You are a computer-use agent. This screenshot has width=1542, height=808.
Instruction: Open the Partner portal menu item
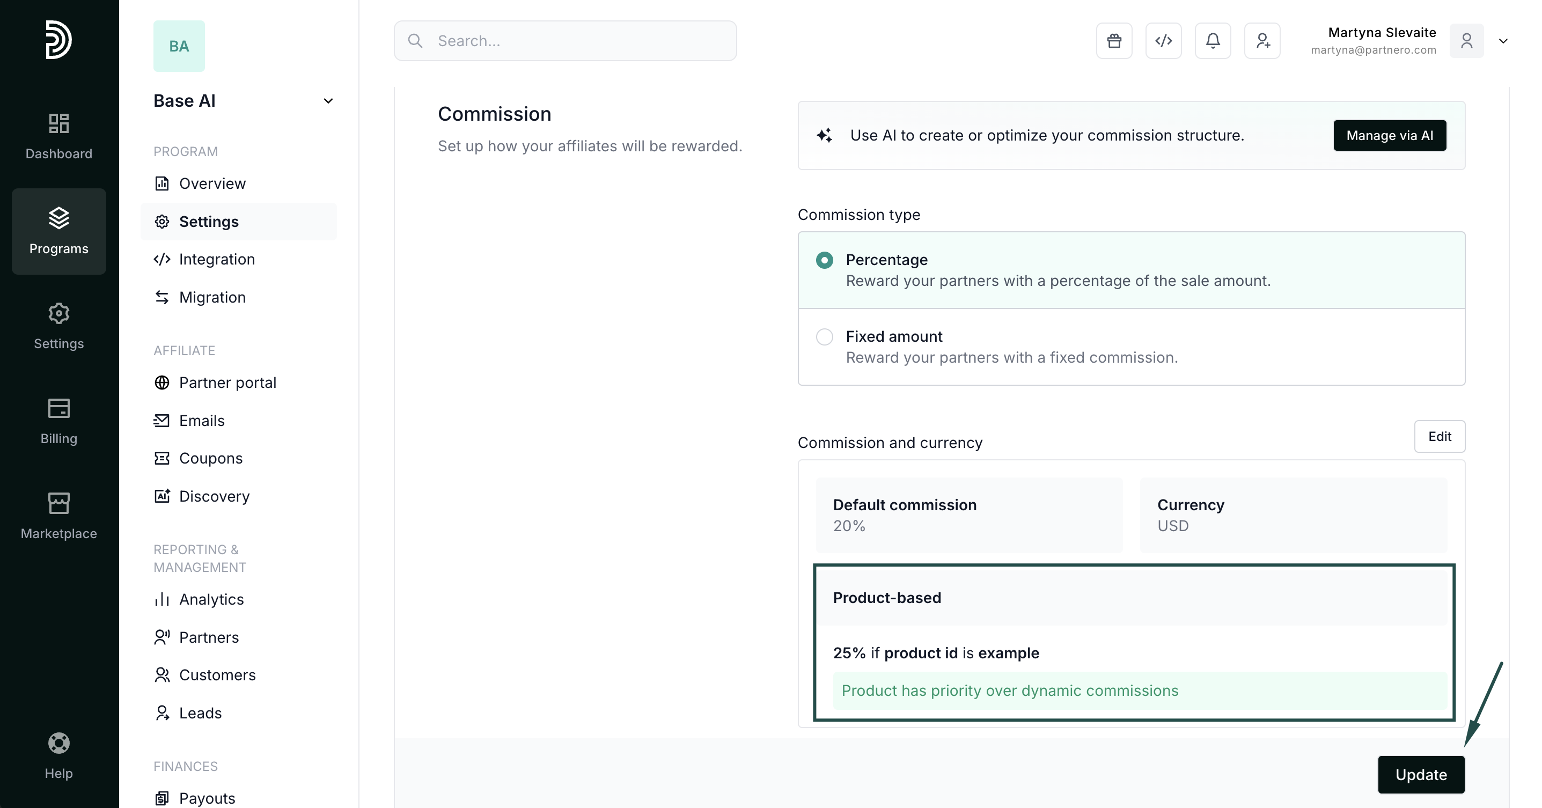click(227, 383)
